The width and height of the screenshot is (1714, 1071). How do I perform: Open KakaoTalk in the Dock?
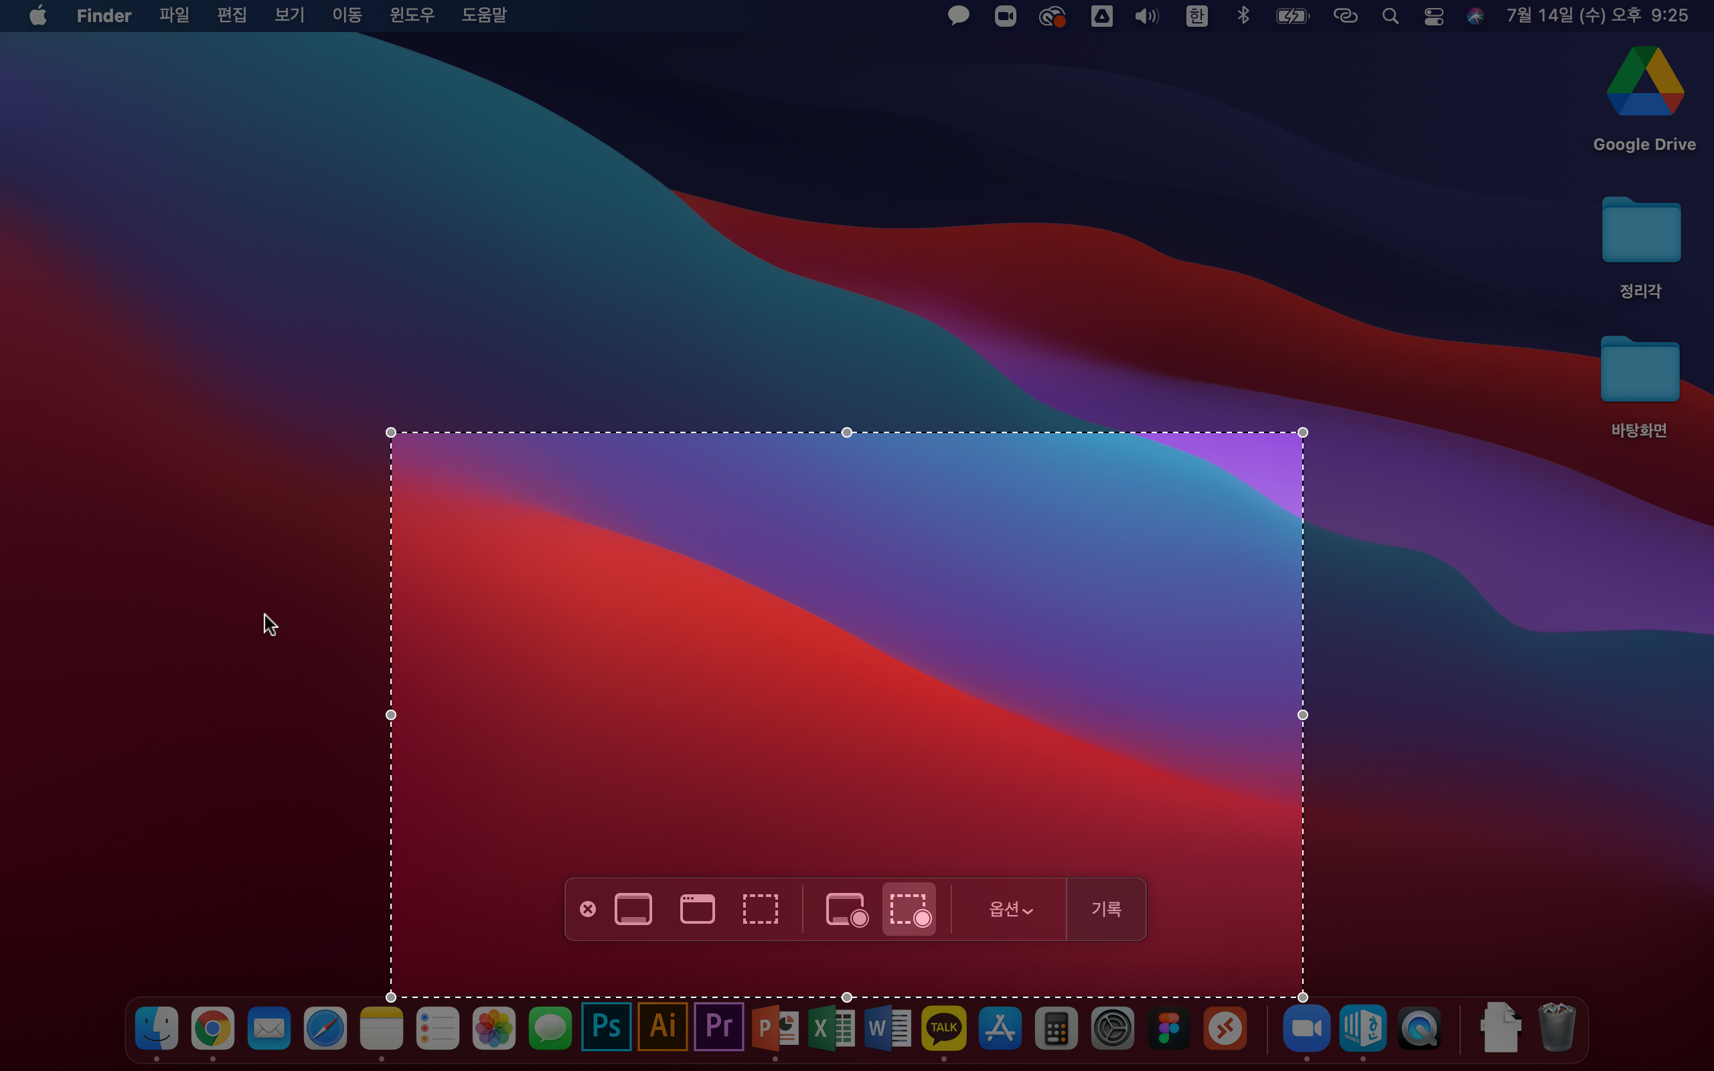click(x=943, y=1027)
